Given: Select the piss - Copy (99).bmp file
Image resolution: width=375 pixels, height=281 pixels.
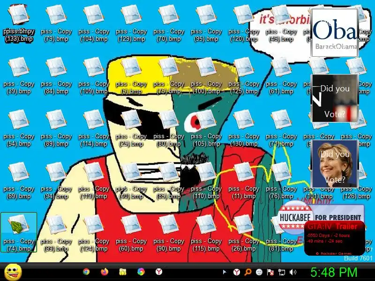Looking at the screenshot, I should (x=56, y=233).
